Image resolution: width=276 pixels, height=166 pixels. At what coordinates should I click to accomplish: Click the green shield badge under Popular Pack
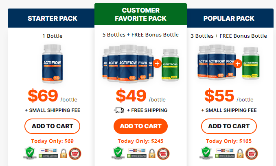205,153
